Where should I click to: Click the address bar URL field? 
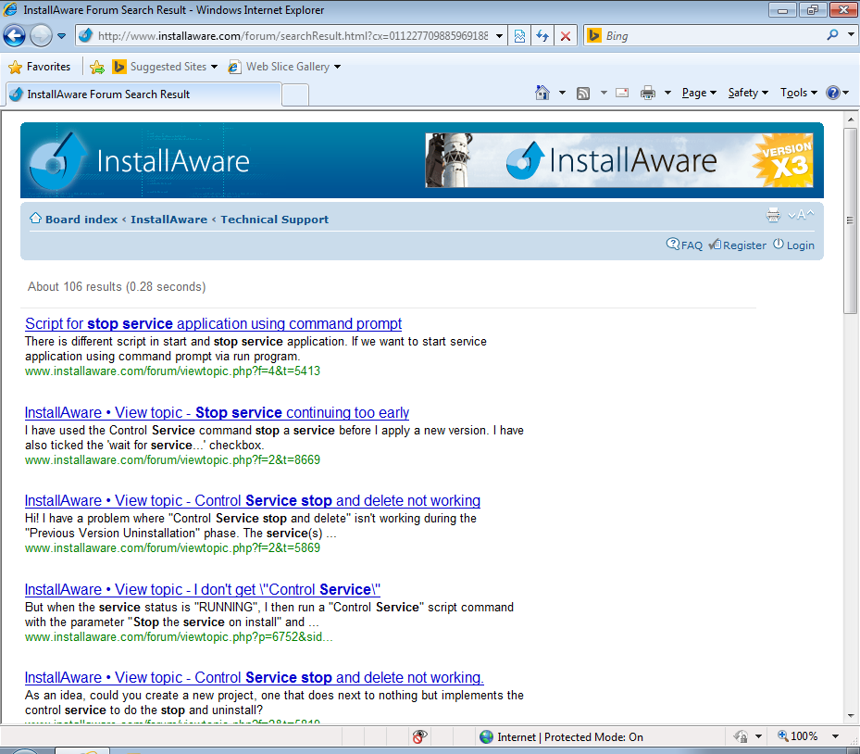point(293,36)
